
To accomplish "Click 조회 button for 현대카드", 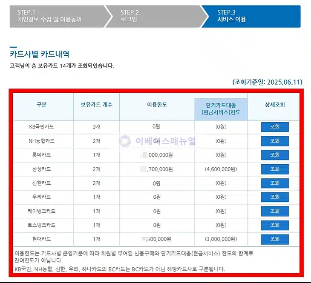I will [x=275, y=239].
